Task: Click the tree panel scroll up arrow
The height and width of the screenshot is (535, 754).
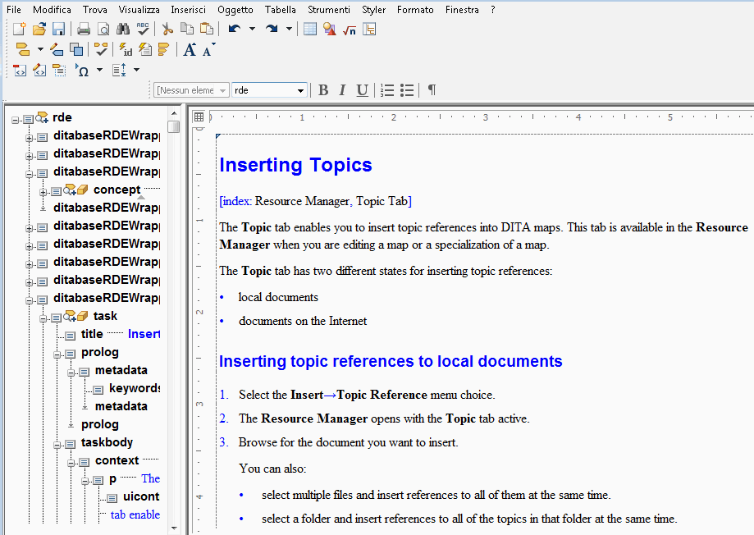Action: [174, 113]
